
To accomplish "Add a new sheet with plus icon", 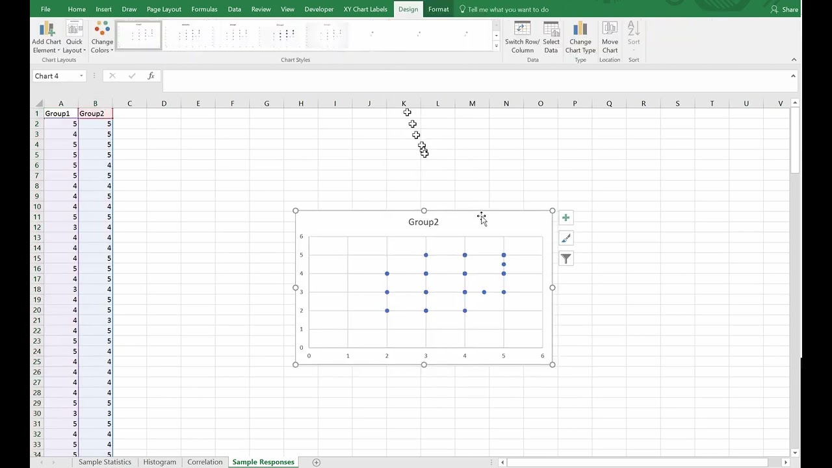I will pyautogui.click(x=317, y=462).
